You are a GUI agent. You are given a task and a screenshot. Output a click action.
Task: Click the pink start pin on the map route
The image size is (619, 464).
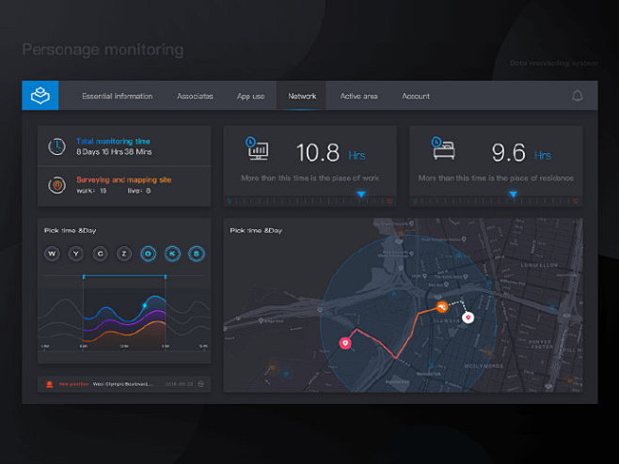point(345,343)
